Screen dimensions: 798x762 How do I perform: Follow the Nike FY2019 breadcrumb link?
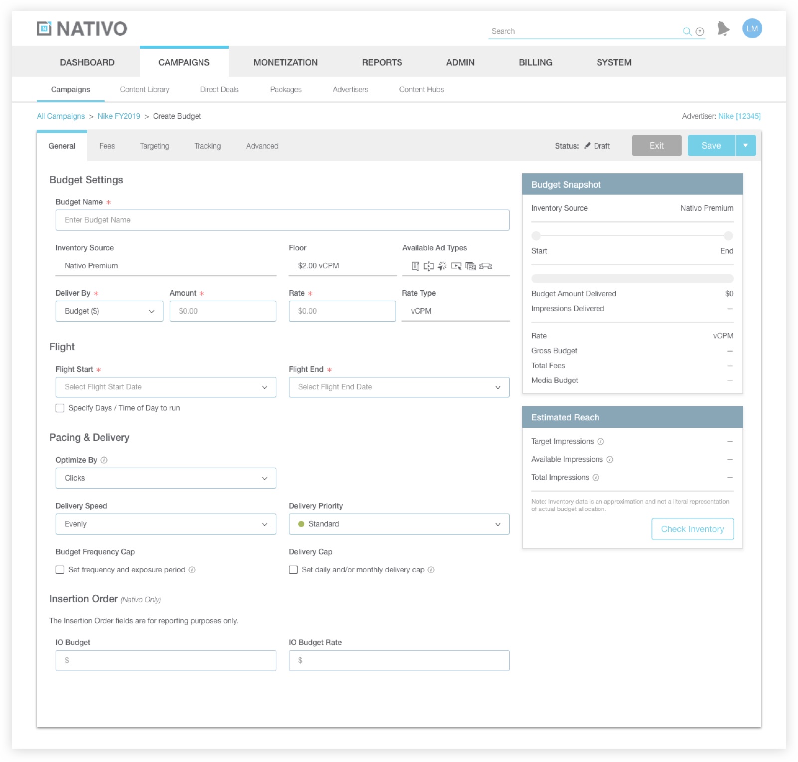pos(119,116)
